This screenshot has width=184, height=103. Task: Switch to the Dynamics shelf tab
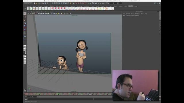click(73, 6)
